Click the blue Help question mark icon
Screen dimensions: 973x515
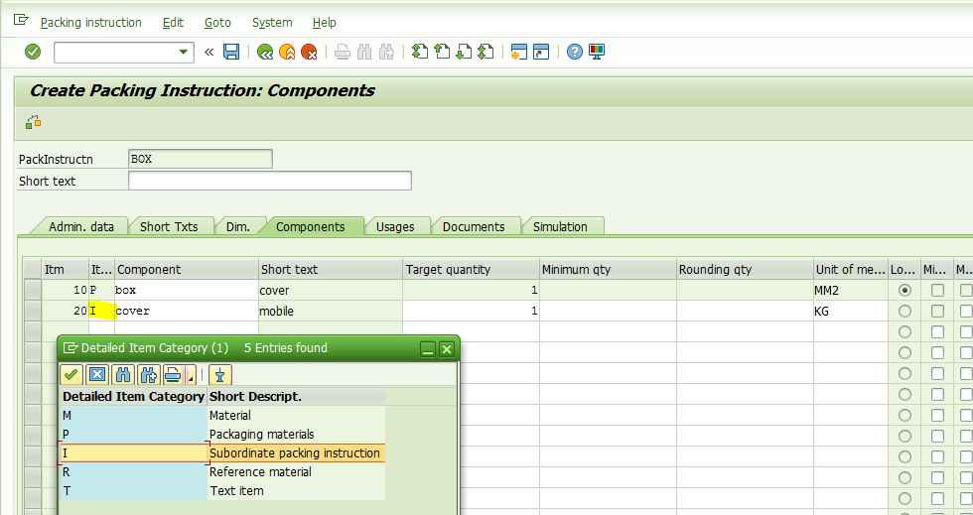coord(575,53)
